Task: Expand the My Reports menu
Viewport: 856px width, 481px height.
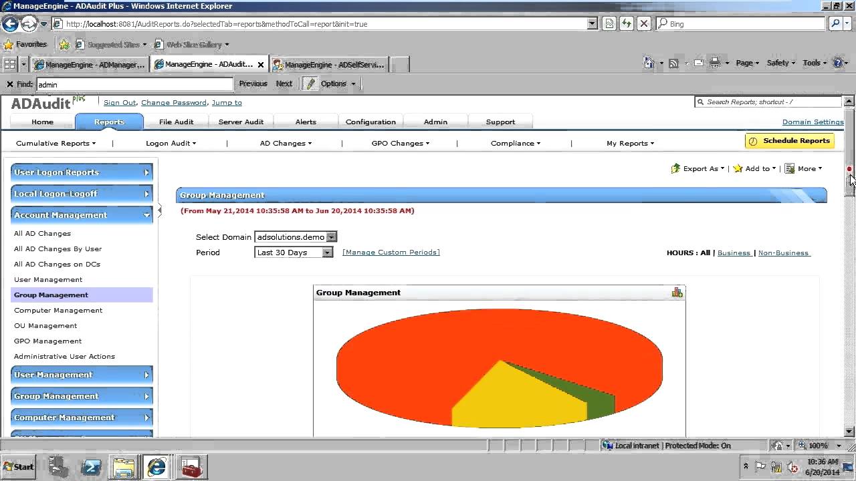Action: click(x=631, y=143)
